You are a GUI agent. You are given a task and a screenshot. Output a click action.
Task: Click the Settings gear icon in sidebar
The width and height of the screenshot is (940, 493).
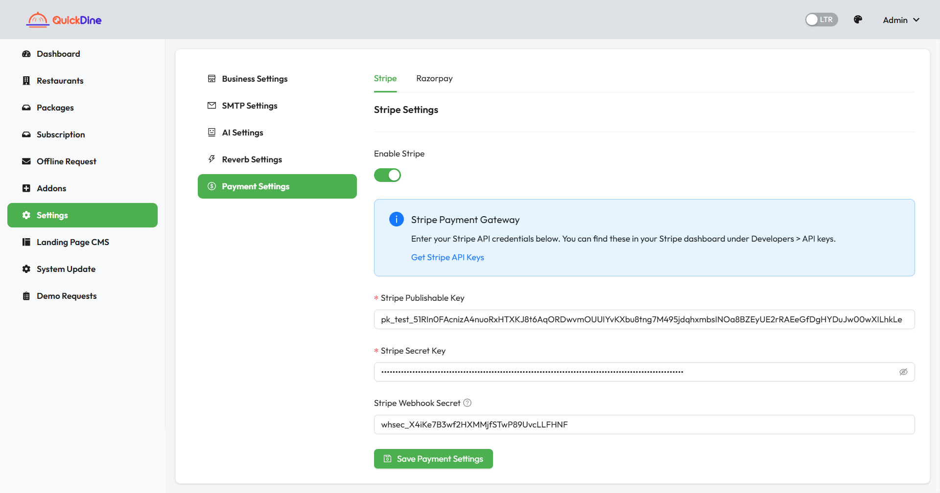[x=26, y=215]
